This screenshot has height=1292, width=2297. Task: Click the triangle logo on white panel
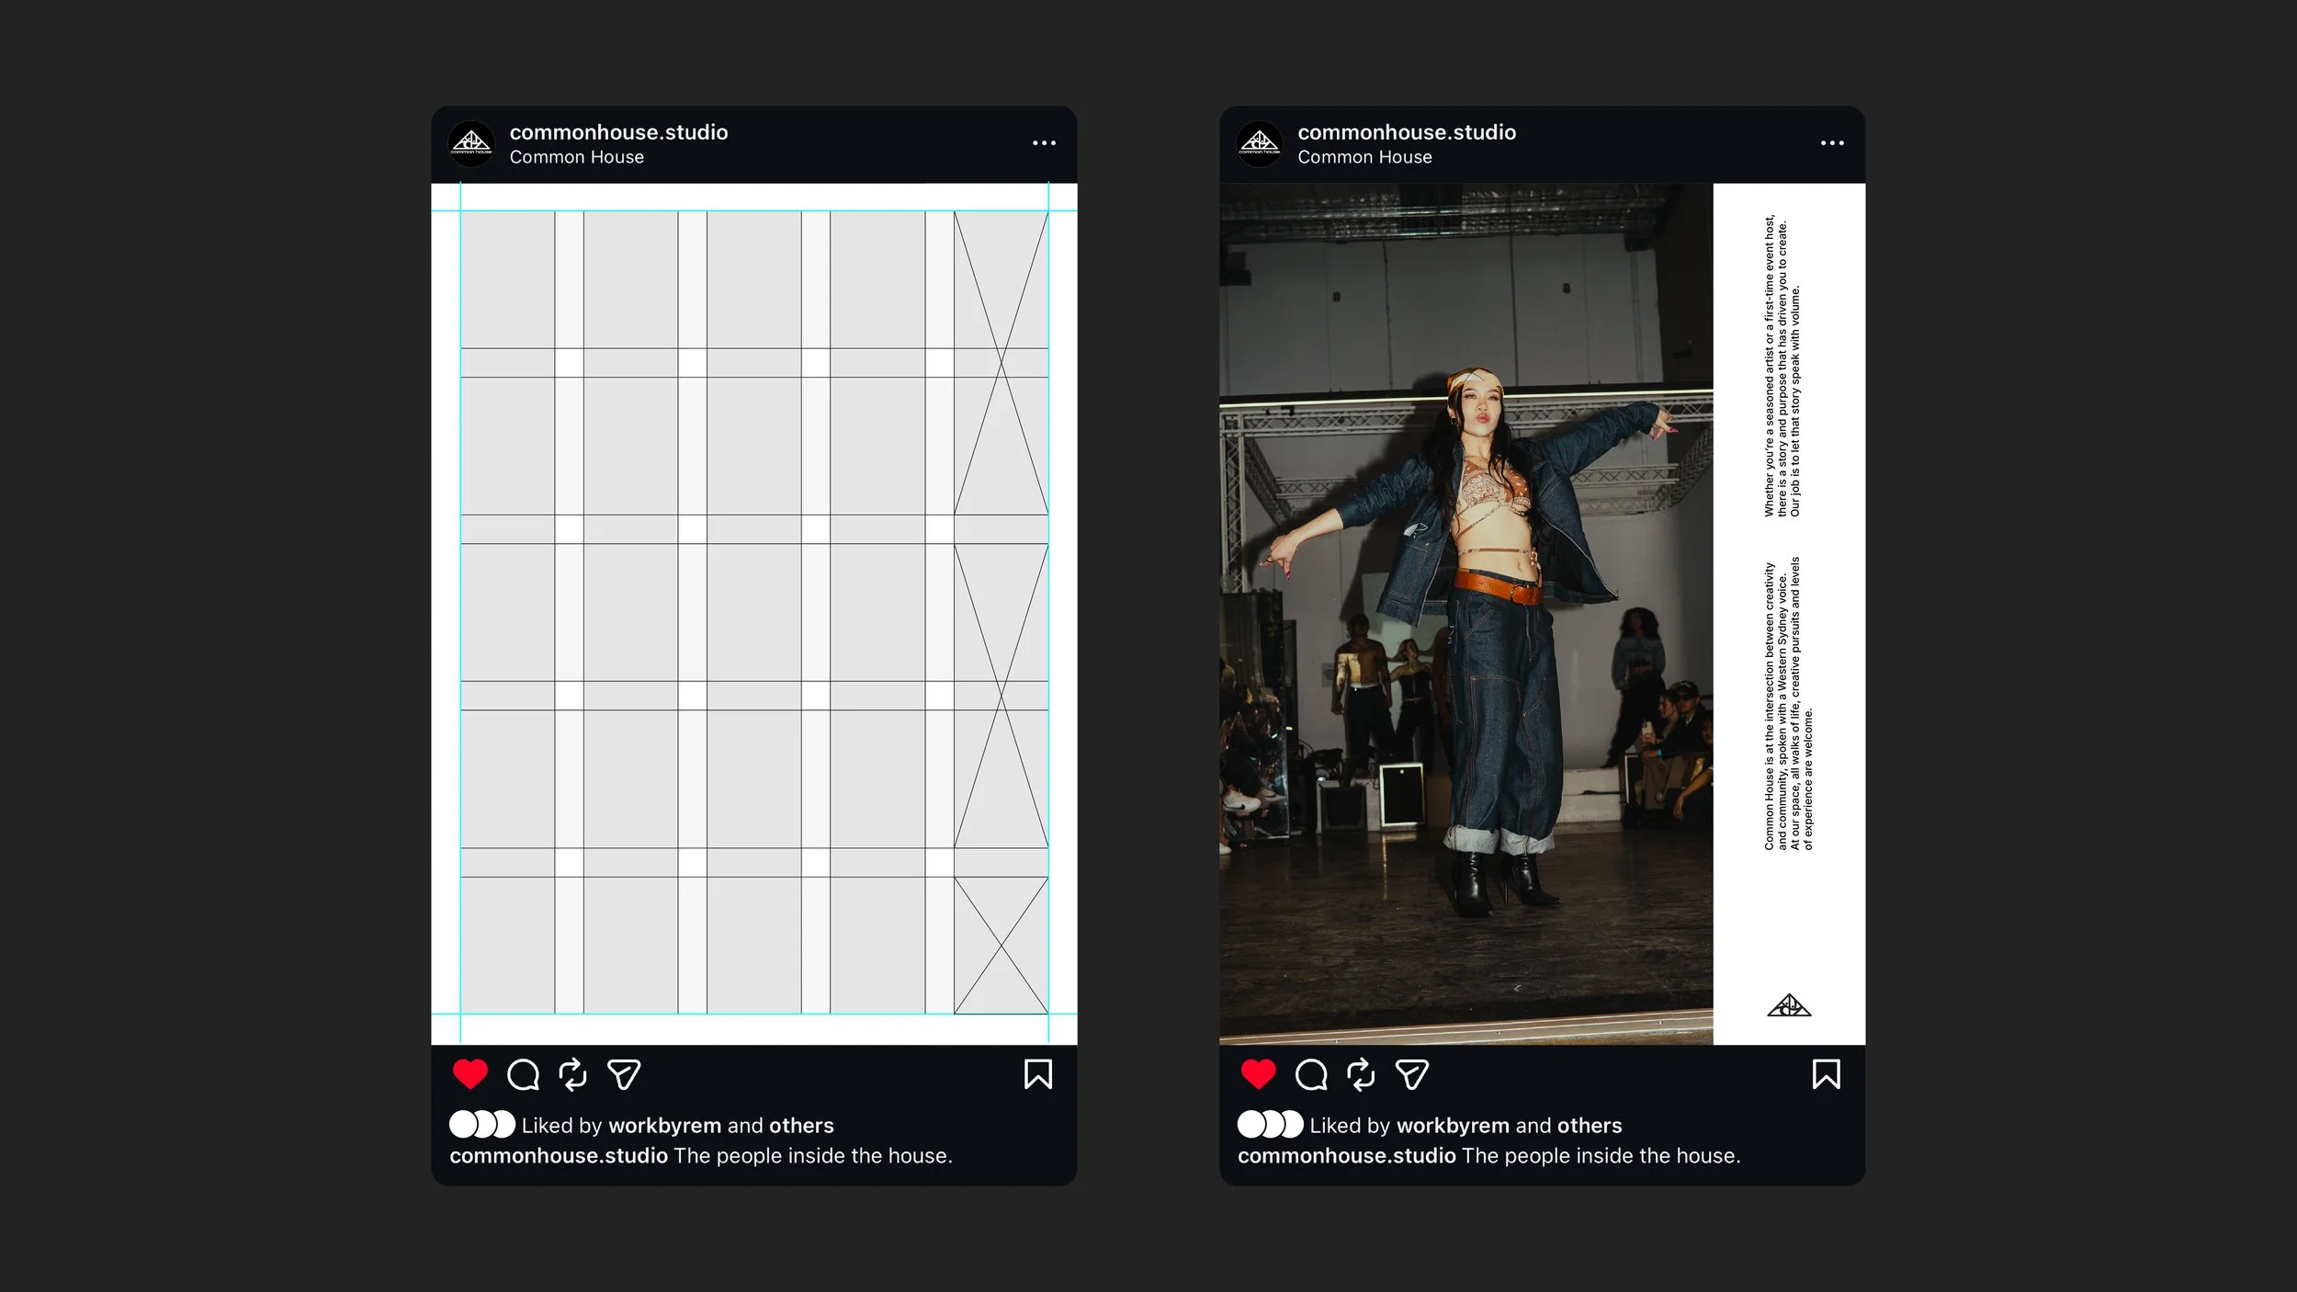click(x=1788, y=1006)
